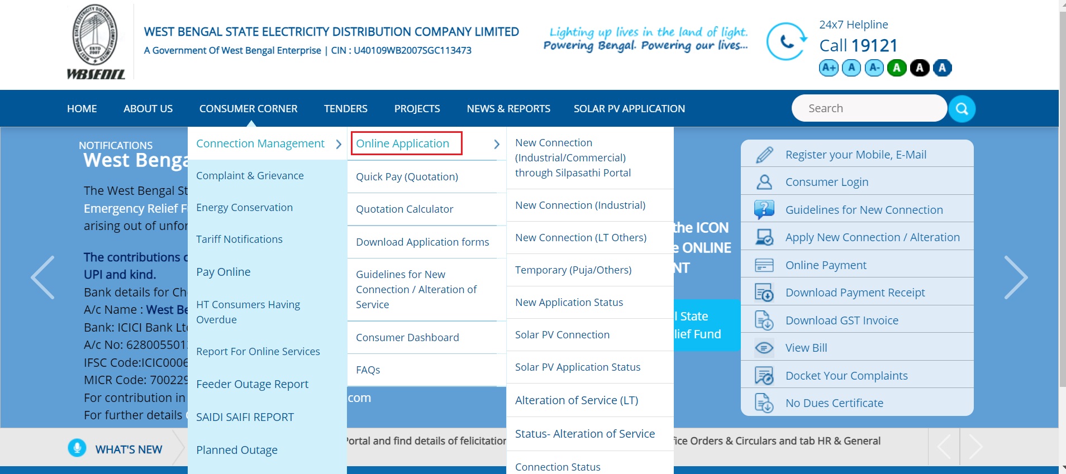Apply the black contrast theme

(920, 68)
